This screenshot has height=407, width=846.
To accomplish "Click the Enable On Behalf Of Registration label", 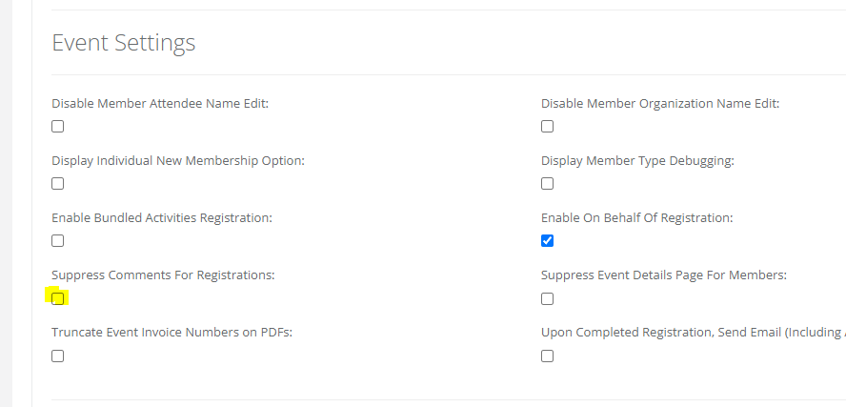I will (x=636, y=218).
